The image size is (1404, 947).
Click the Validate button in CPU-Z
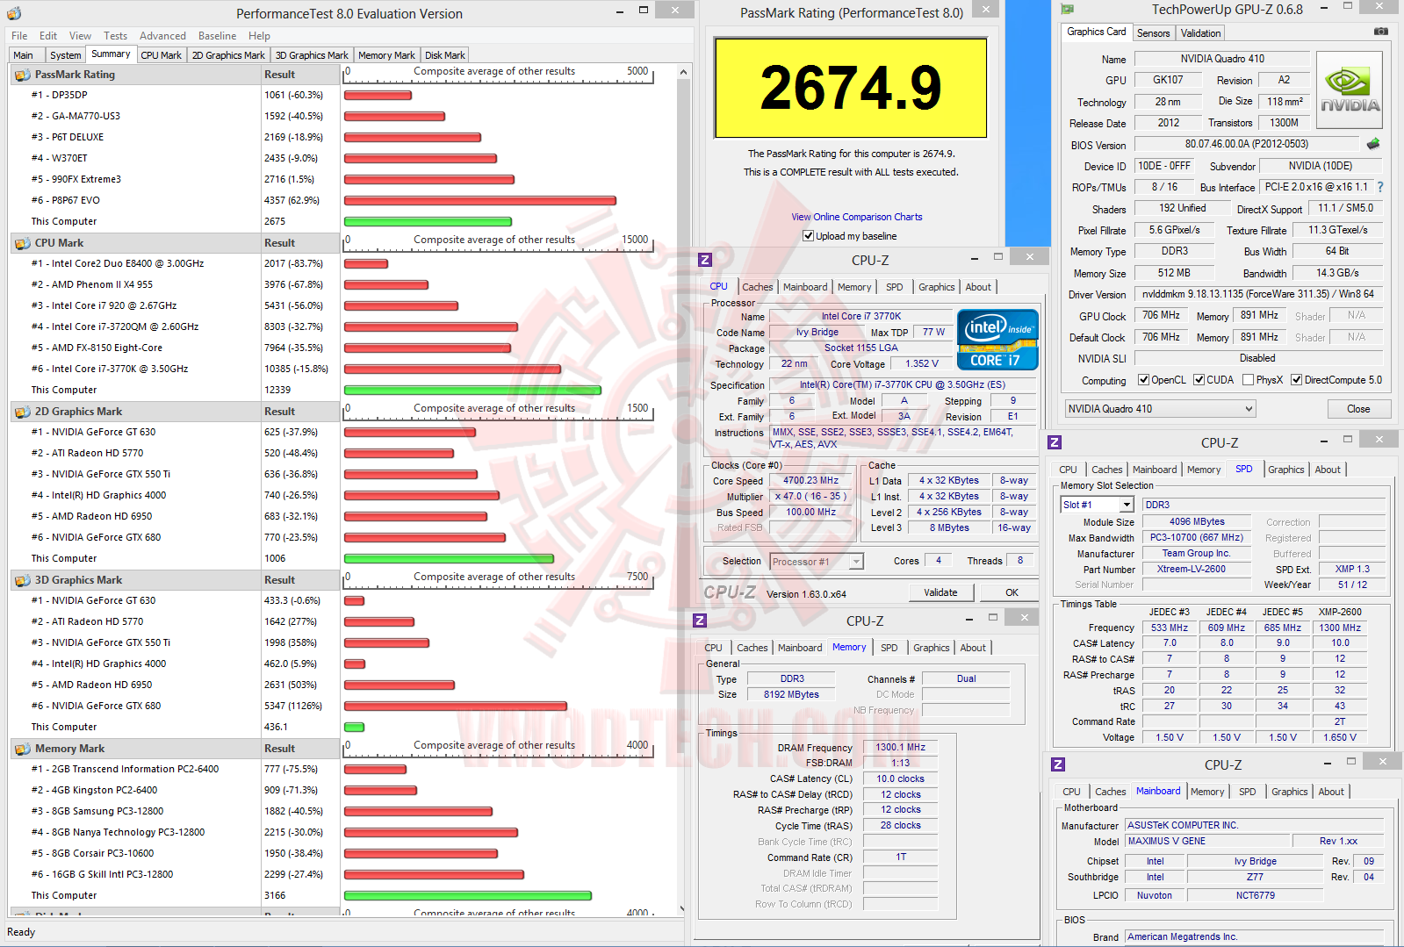pos(940,592)
